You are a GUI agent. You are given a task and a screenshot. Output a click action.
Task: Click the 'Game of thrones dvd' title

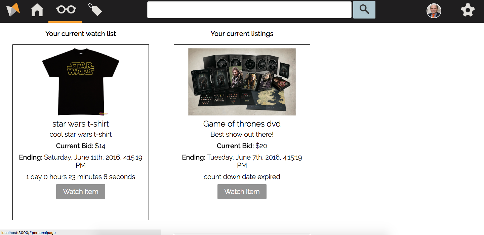(x=242, y=124)
